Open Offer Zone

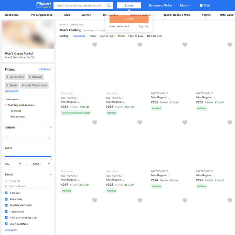(x=227, y=15)
